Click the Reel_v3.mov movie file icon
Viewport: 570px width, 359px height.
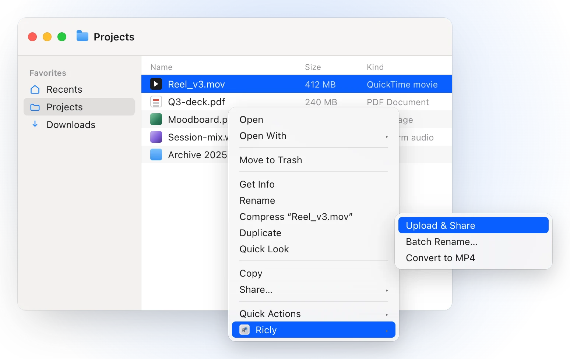click(x=156, y=84)
